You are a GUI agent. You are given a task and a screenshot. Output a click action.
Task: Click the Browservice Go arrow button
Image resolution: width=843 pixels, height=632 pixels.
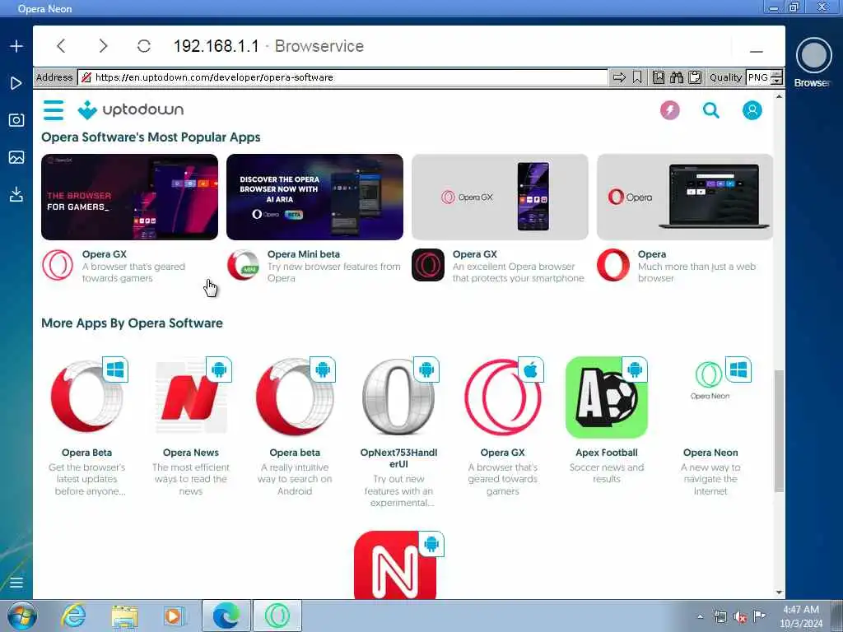[x=619, y=77]
